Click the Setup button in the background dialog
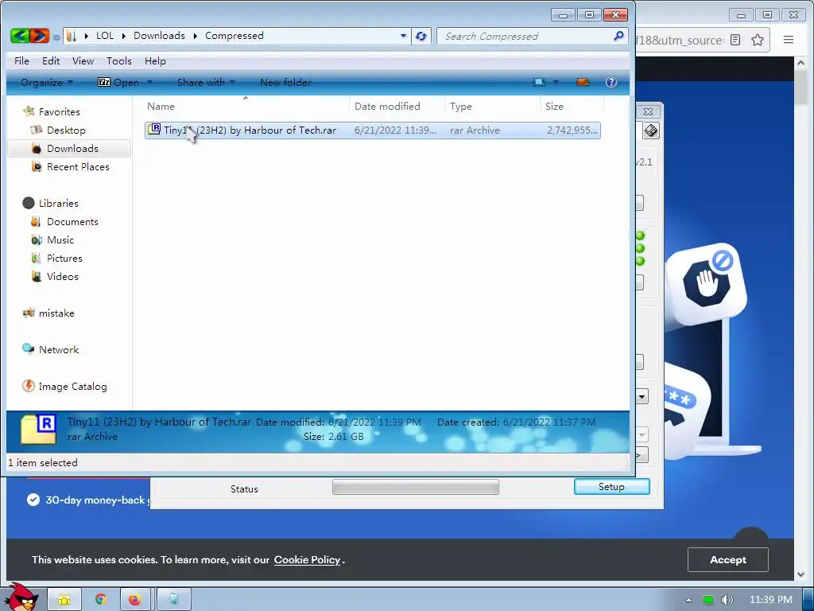This screenshot has width=814, height=611. click(611, 487)
